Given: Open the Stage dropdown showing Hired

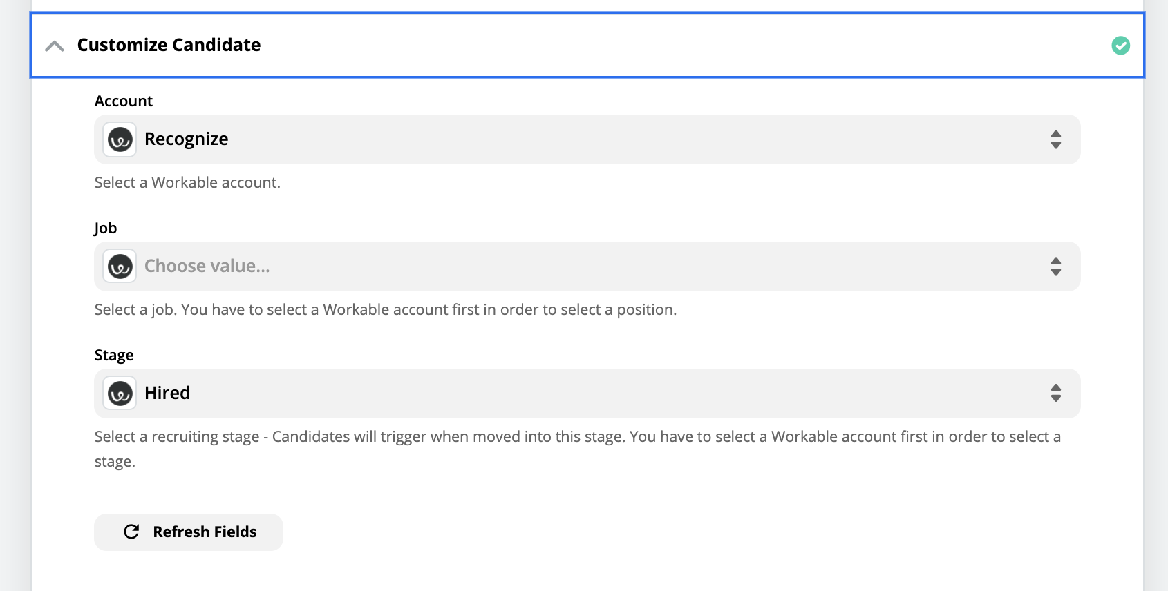Looking at the screenshot, I should pyautogui.click(x=586, y=393).
